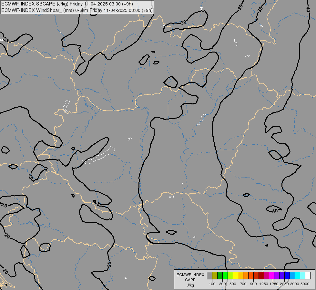Viewport: 316px width, 290px height.
Task: Click the legend tick value 300
Action: click(222, 284)
